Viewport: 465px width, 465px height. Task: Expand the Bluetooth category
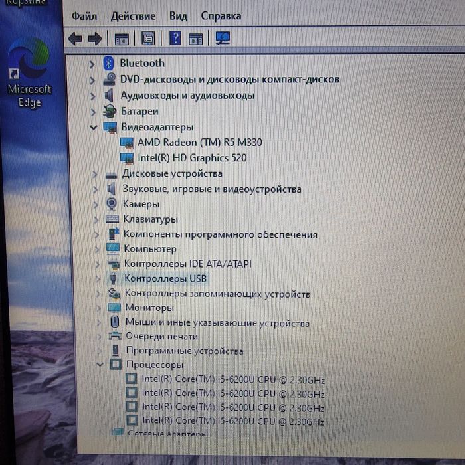(x=92, y=64)
